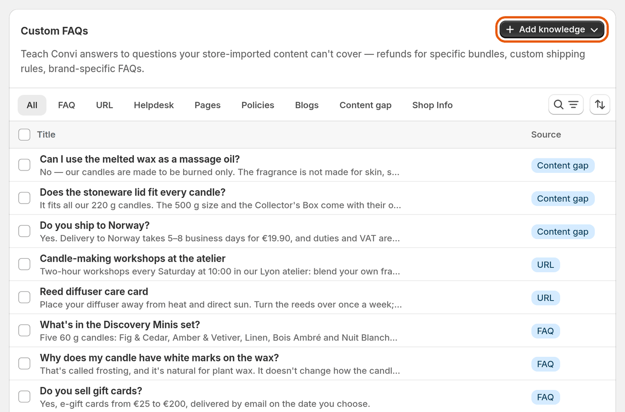The width and height of the screenshot is (625, 412).
Task: Select the Reed diffuser care card checkbox
Action: pyautogui.click(x=25, y=298)
